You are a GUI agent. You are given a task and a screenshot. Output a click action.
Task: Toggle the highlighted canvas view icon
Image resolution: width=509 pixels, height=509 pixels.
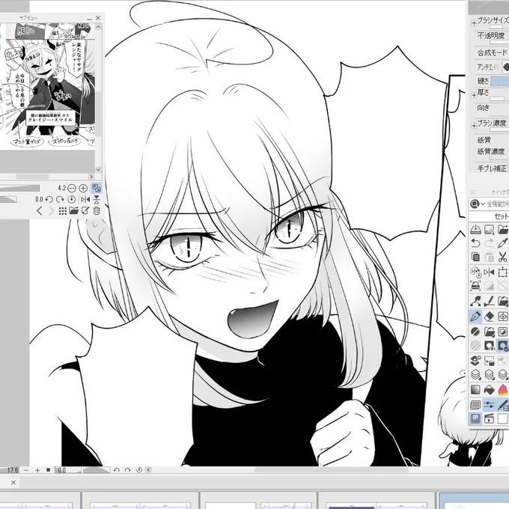click(x=475, y=418)
